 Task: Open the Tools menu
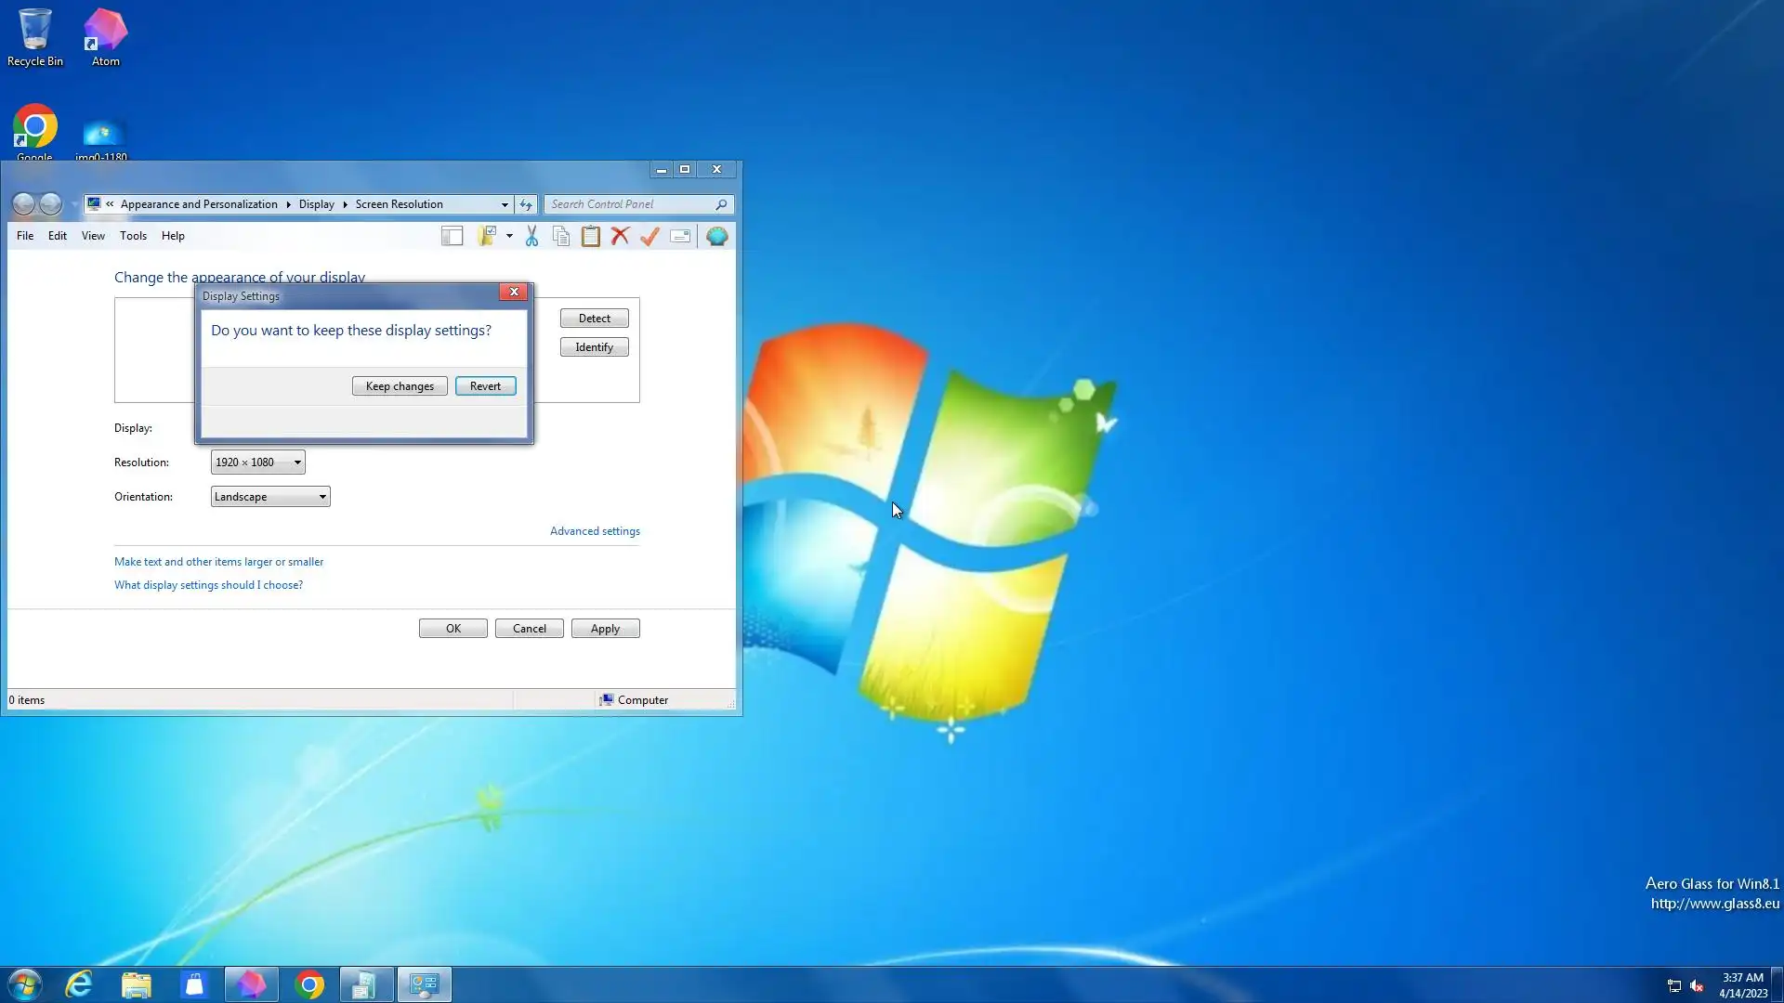click(133, 236)
